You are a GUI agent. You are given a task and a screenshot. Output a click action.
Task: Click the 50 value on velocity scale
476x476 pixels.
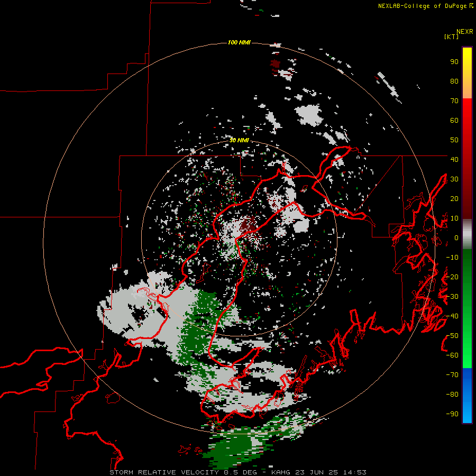[454, 140]
